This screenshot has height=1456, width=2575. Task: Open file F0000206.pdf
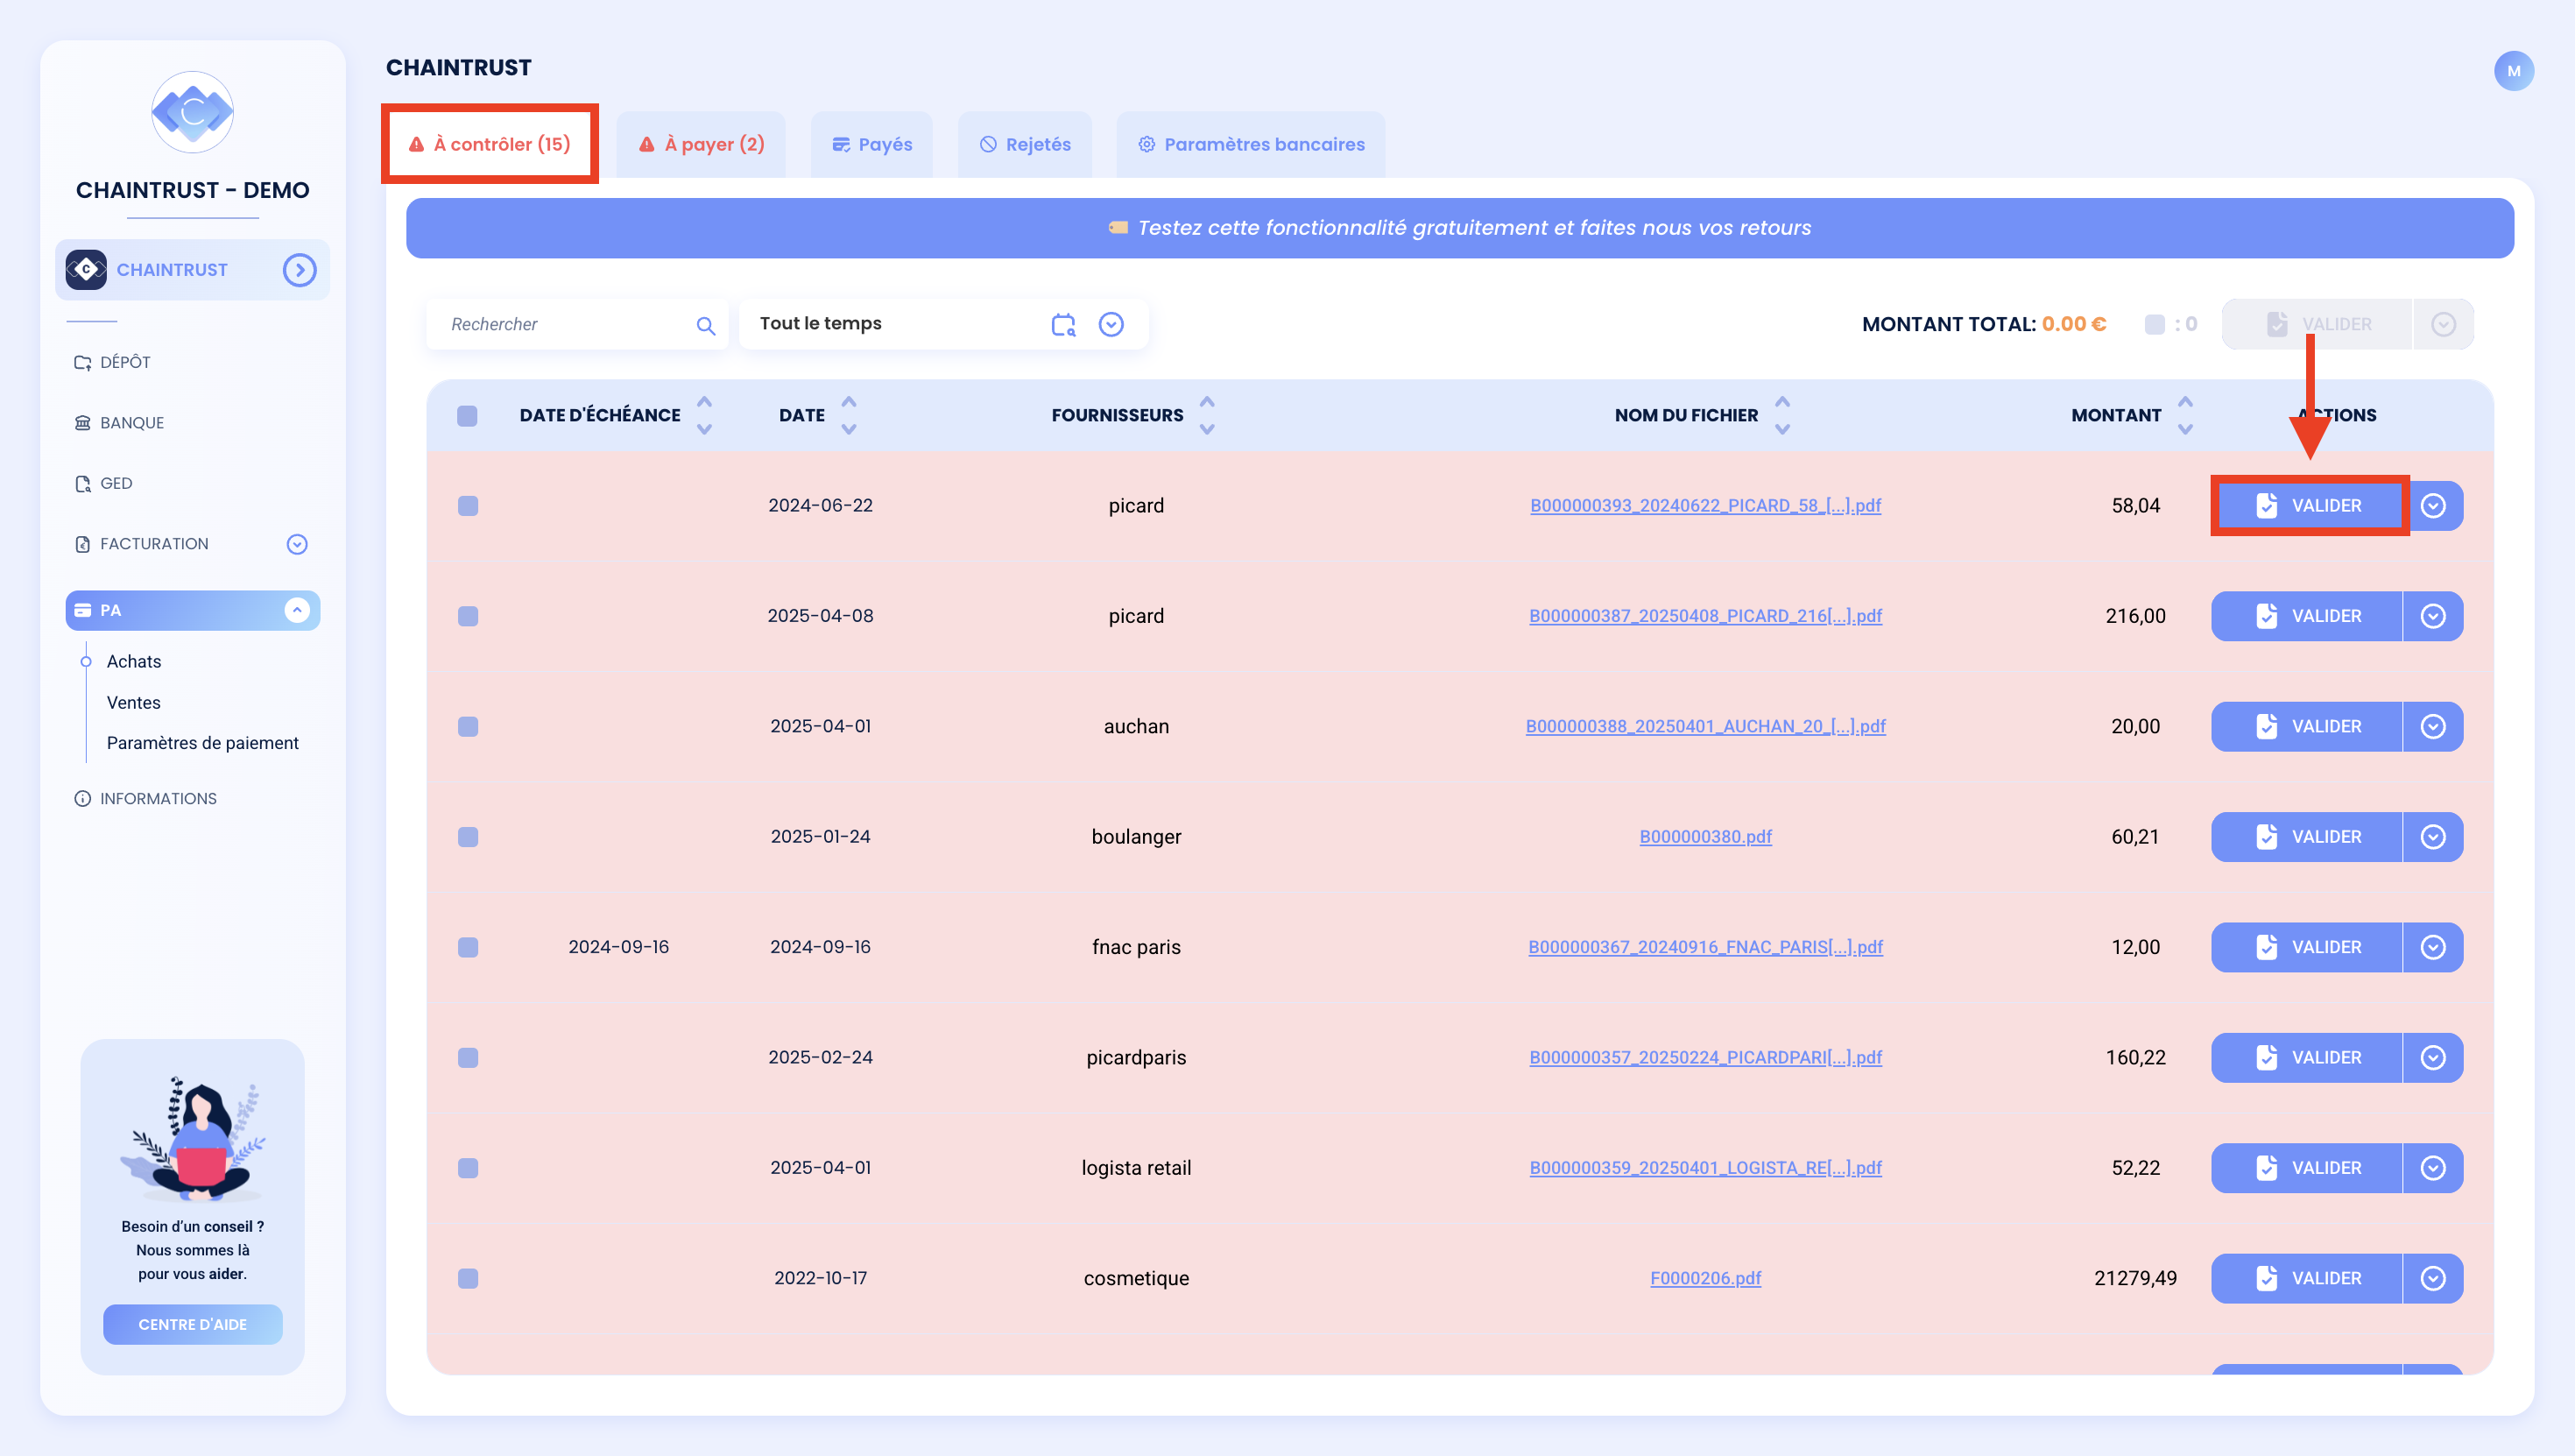(x=1705, y=1279)
